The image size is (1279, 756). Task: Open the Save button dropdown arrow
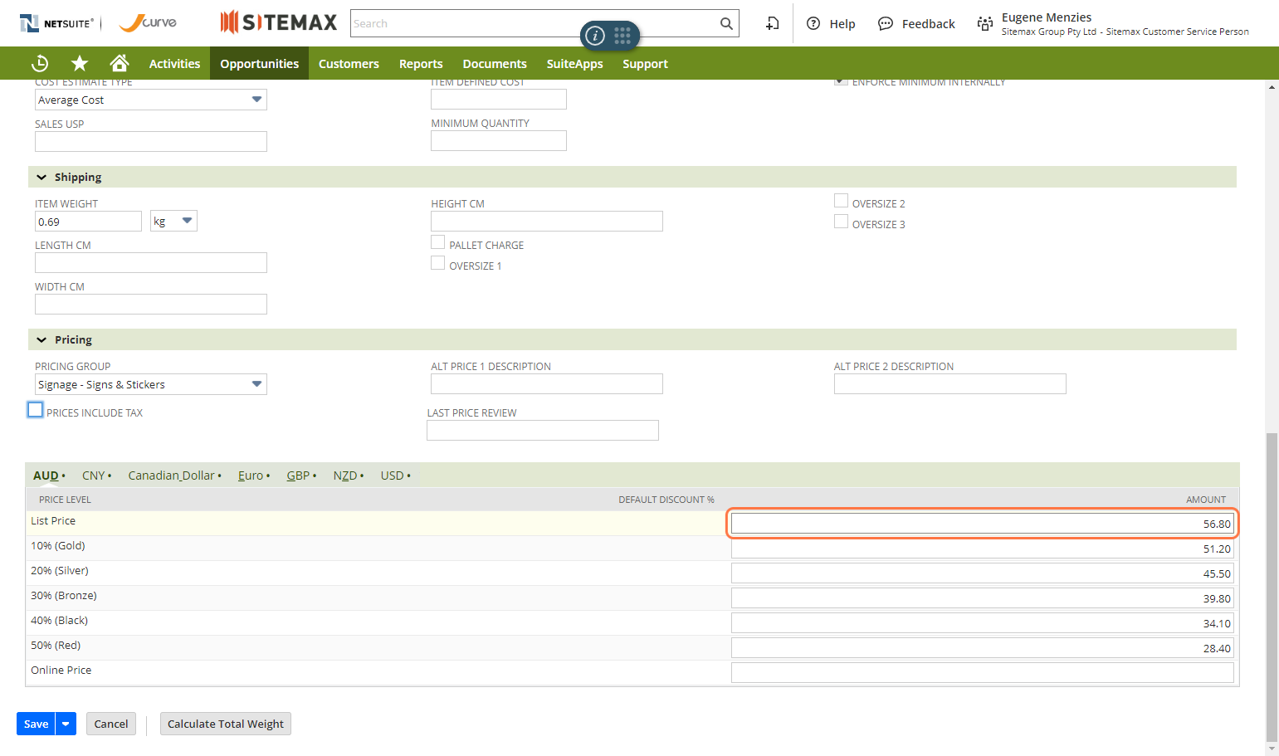click(x=66, y=724)
